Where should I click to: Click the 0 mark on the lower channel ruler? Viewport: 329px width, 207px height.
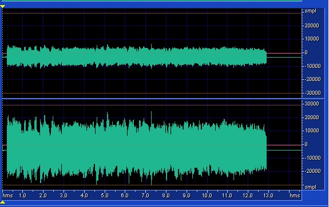pos(306,144)
